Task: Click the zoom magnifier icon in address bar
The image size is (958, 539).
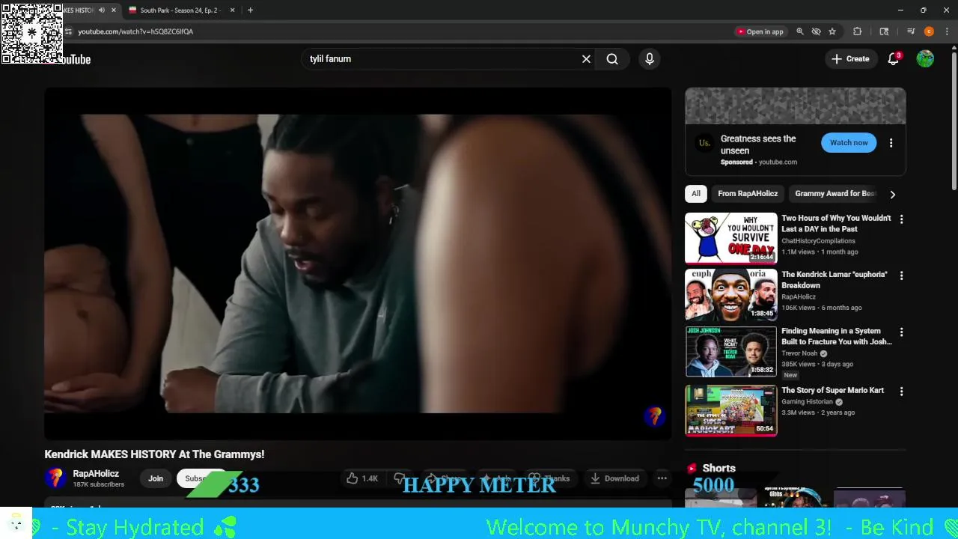Action: click(800, 31)
